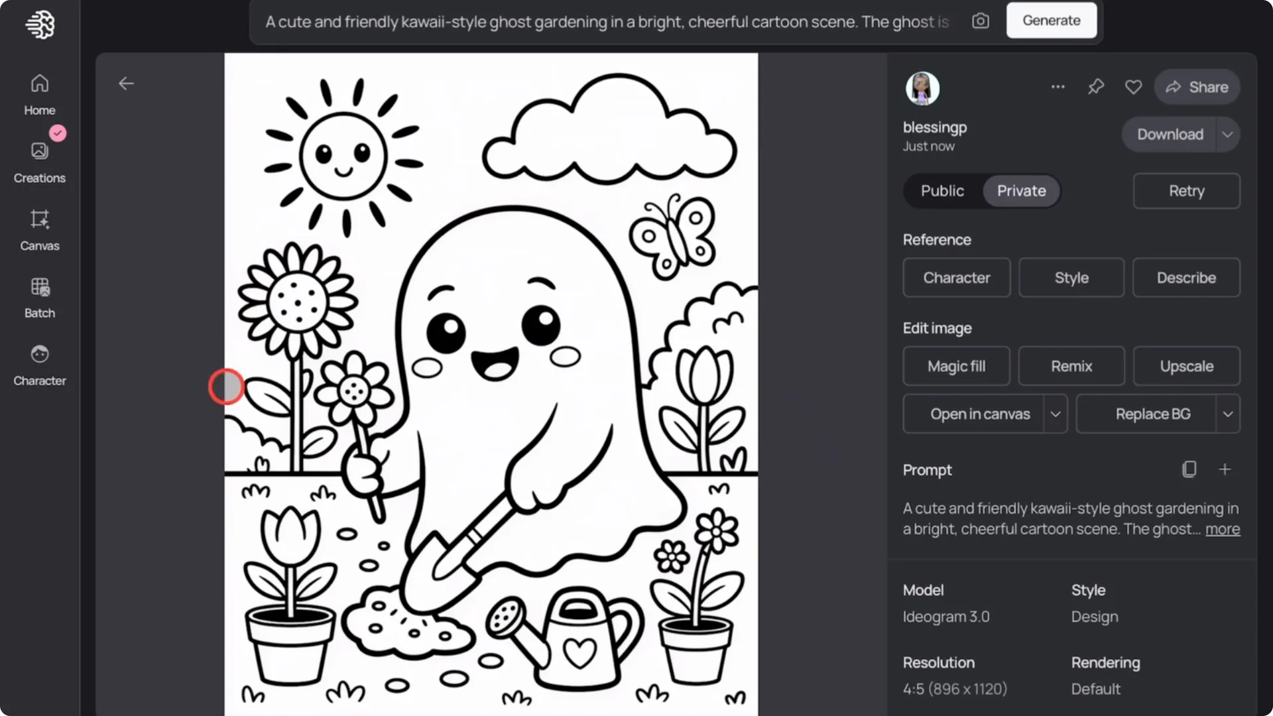Expand the Download options chevron
This screenshot has height=716, width=1273.
1227,134
